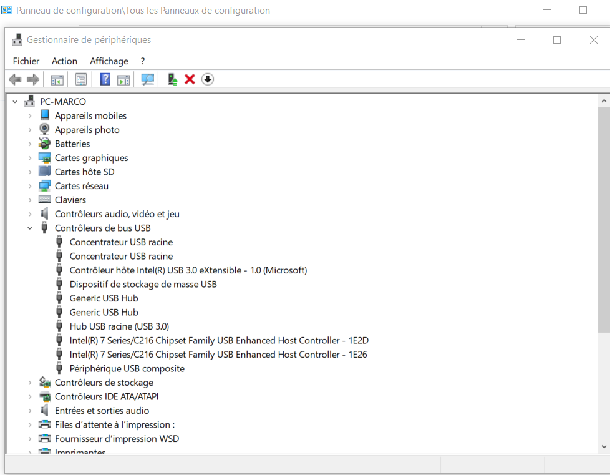Click the blue Help question-mark icon
Screen dimensions: 610x475
point(105,79)
